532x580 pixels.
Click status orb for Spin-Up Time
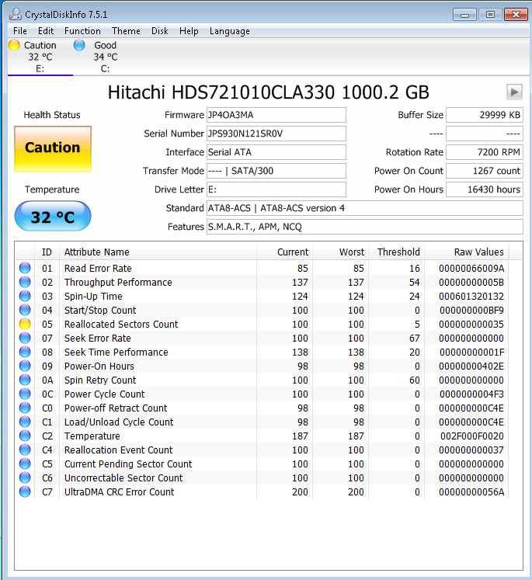(25, 296)
